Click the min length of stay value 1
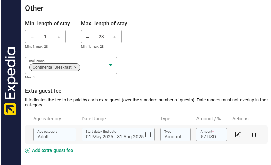This screenshot has height=165, width=271. pos(45,37)
